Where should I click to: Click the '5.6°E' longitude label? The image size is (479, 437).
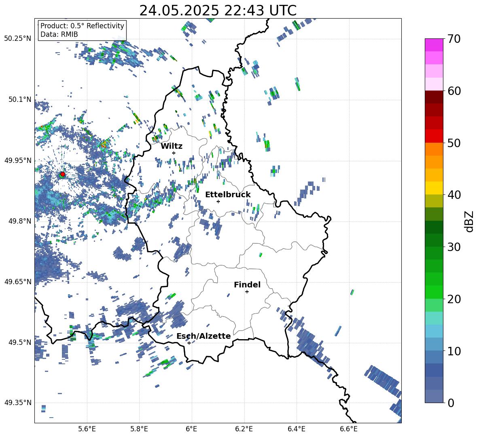click(x=87, y=429)
